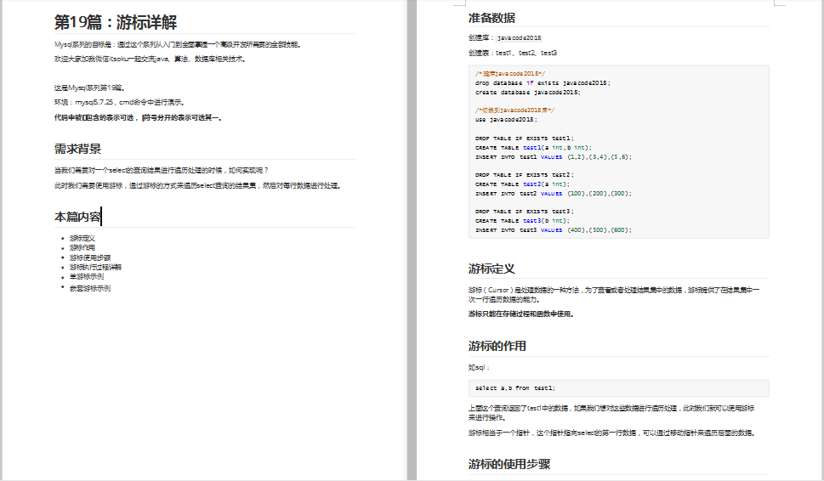The image size is (824, 481).
Task: Click the bullet item '游标使用步骤'
Action: (90, 257)
